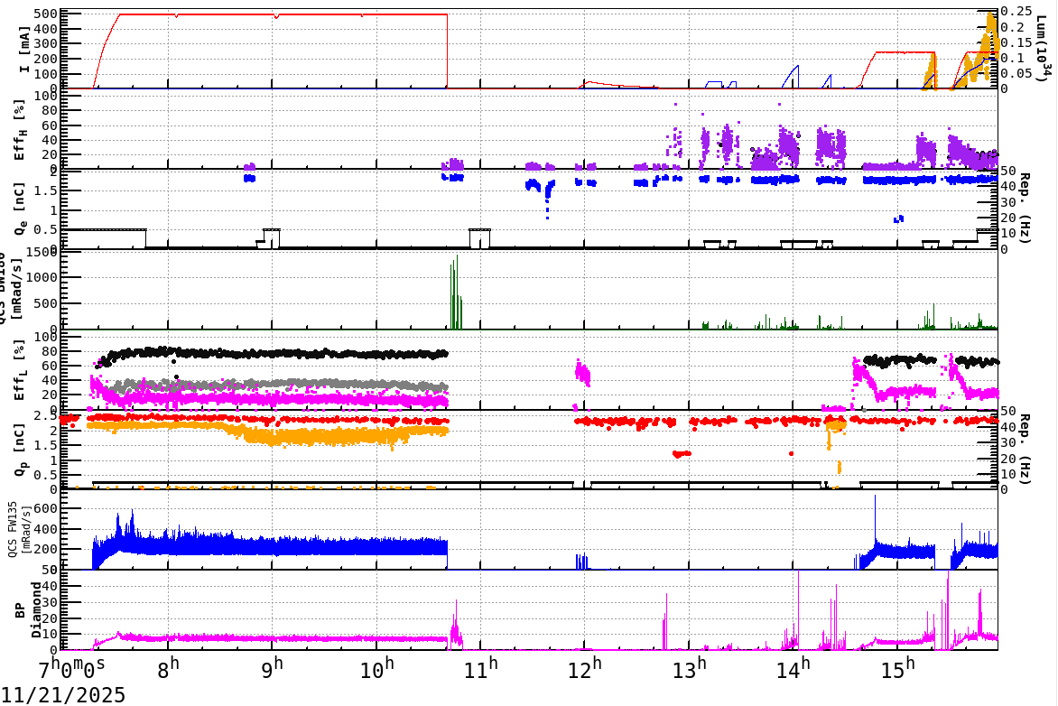Viewport: 1058px width, 706px height.
Task: Click the tallest blue spike in QCS FW135 panel
Action: click(875, 521)
